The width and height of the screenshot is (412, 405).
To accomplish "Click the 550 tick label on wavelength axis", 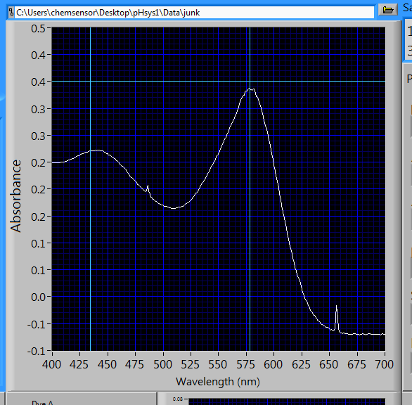I will click(x=217, y=364).
